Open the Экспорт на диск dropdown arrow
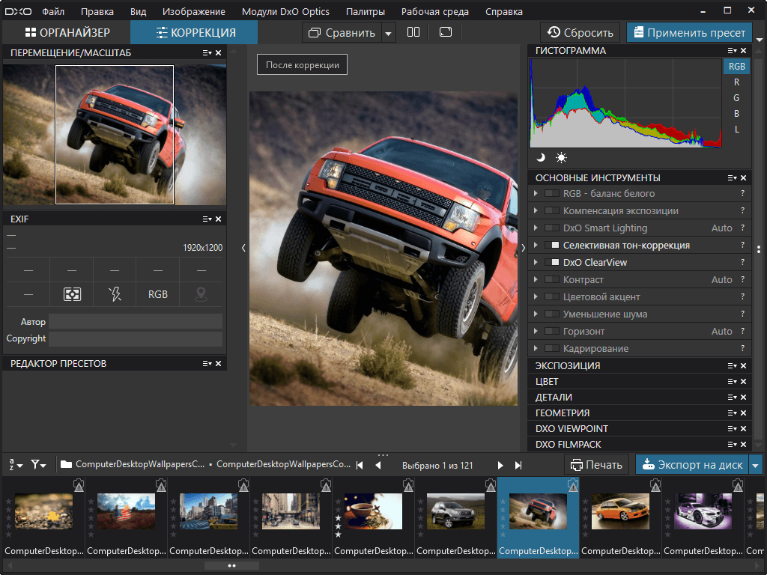 (757, 464)
